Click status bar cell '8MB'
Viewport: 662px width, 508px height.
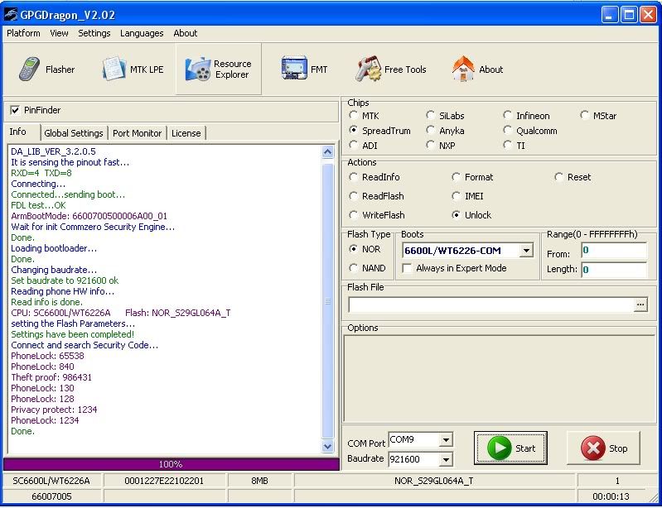(x=259, y=481)
